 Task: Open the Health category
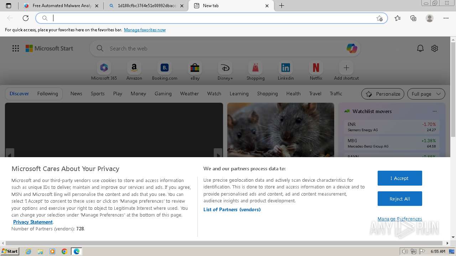click(x=294, y=94)
